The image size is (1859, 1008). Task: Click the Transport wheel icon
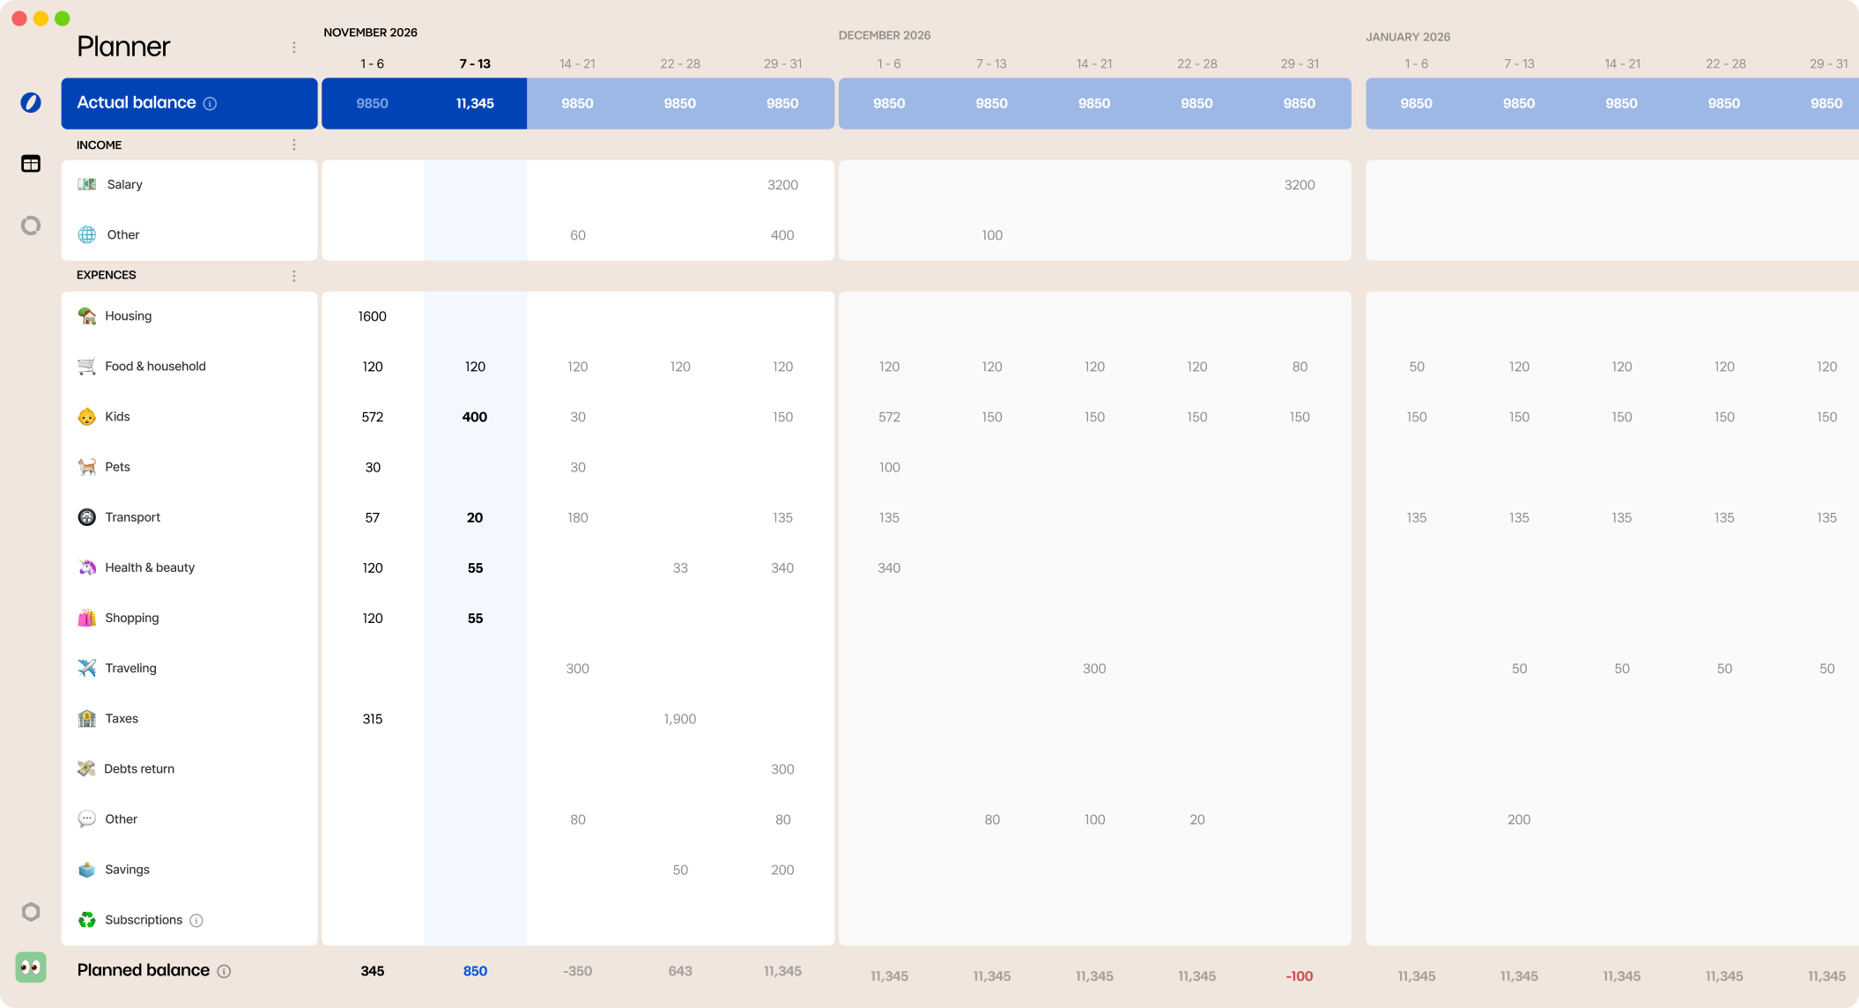(x=87, y=517)
